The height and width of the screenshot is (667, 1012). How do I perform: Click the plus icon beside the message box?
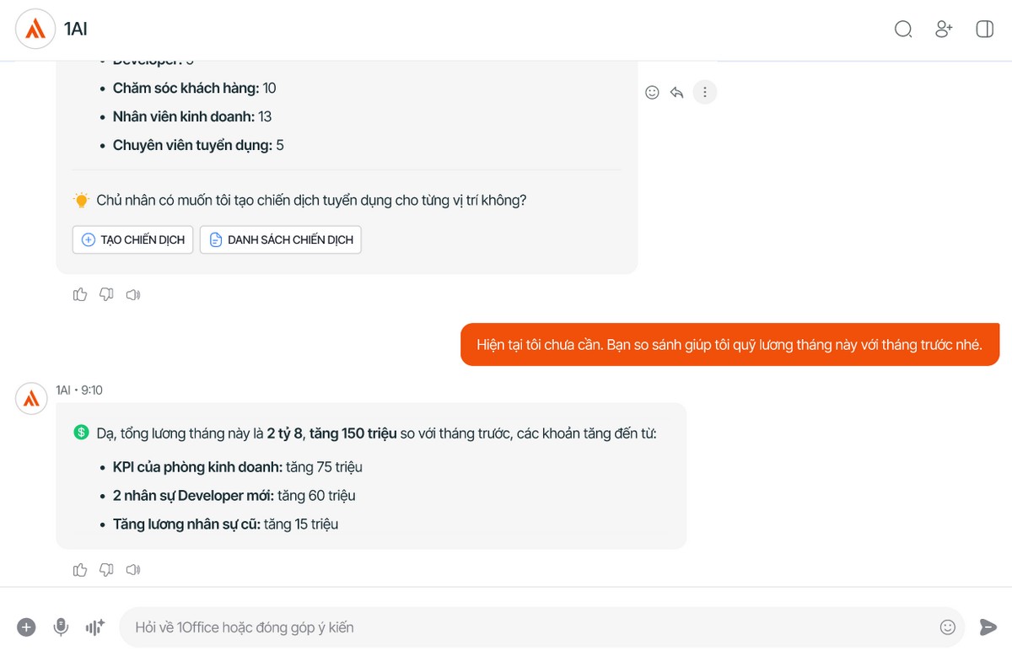coord(25,627)
